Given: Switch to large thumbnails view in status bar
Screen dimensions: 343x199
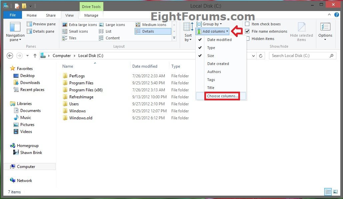Looking at the screenshot, I should click(335, 192).
